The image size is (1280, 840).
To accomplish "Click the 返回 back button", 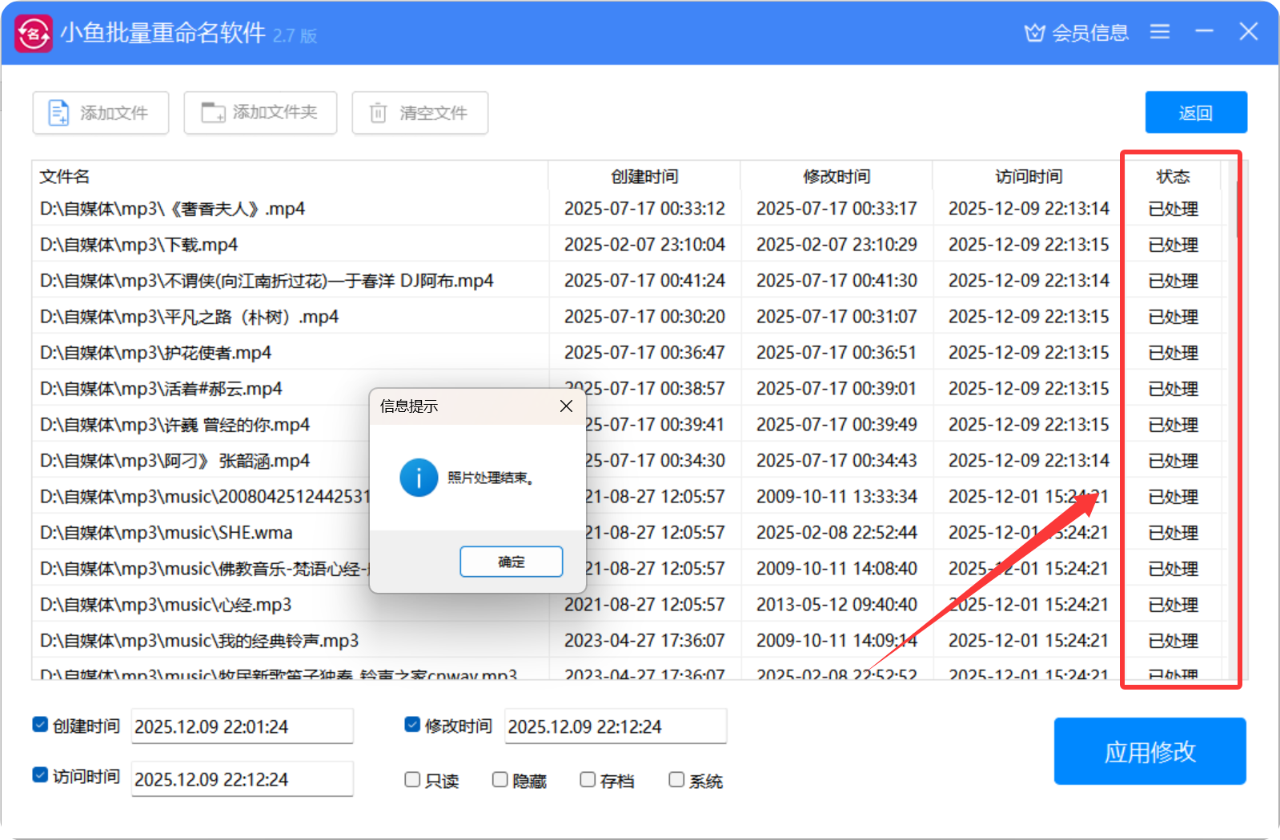I will [x=1195, y=113].
